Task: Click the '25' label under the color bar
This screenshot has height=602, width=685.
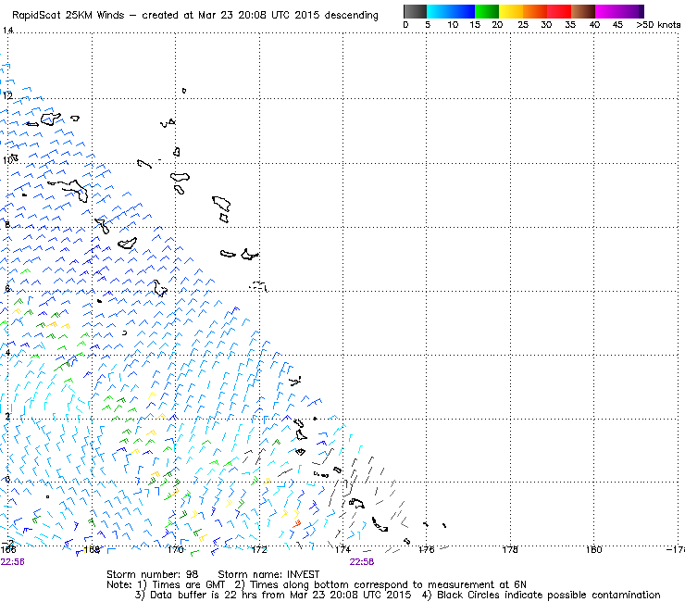Action: pyautogui.click(x=522, y=25)
